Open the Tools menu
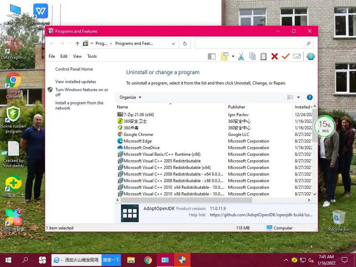 pyautogui.click(x=92, y=56)
